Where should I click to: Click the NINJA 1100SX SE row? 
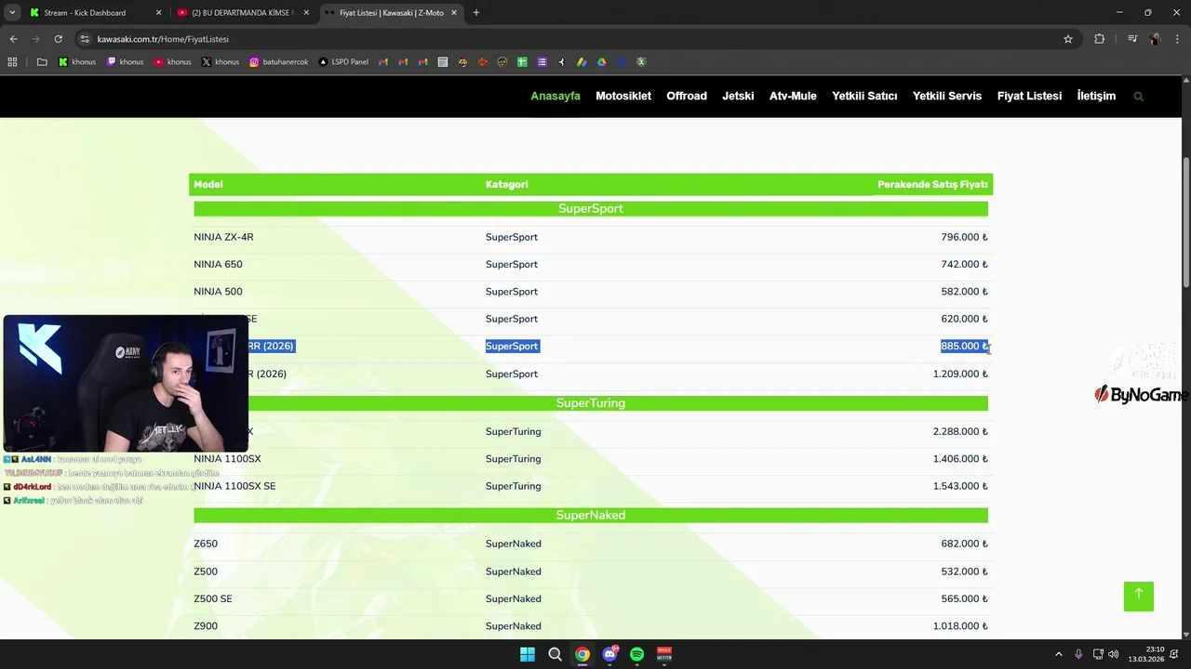pyautogui.click(x=591, y=486)
